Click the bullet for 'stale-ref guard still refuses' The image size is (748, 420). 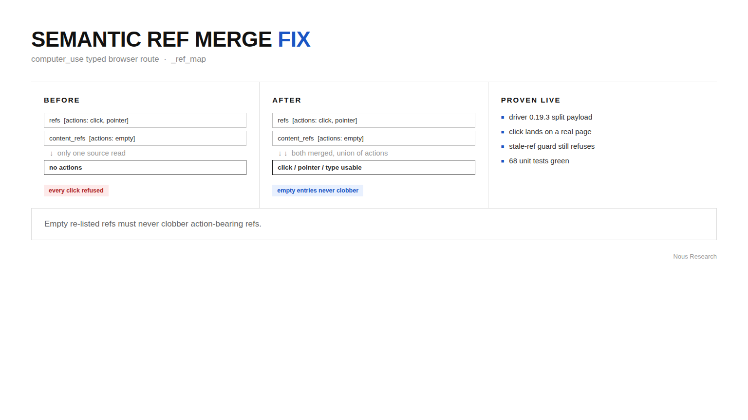[x=503, y=147]
